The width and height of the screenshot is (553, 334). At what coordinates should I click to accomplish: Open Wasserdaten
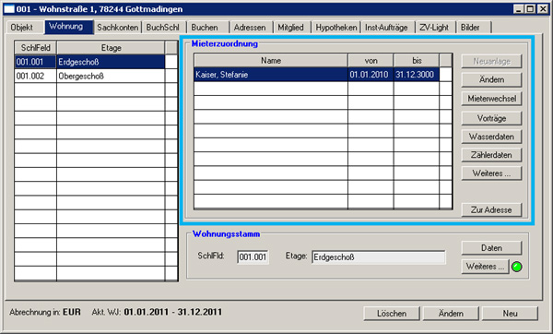click(x=491, y=137)
